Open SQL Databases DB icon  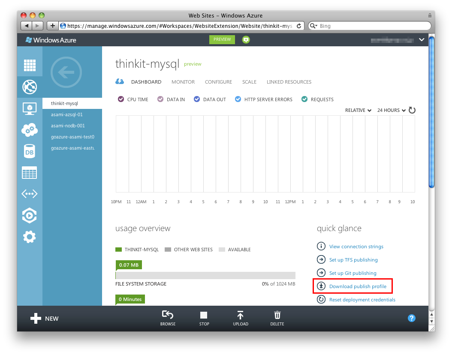(x=30, y=152)
